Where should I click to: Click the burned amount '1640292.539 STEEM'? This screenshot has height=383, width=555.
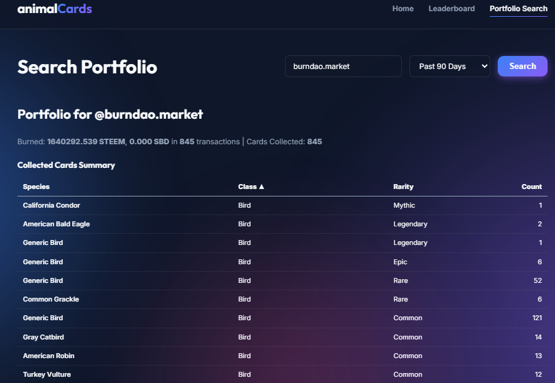tap(86, 142)
